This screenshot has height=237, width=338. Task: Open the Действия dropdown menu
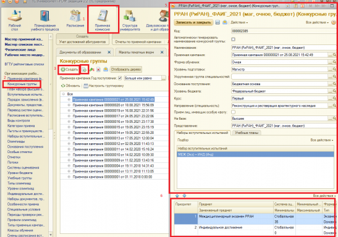(239, 22)
